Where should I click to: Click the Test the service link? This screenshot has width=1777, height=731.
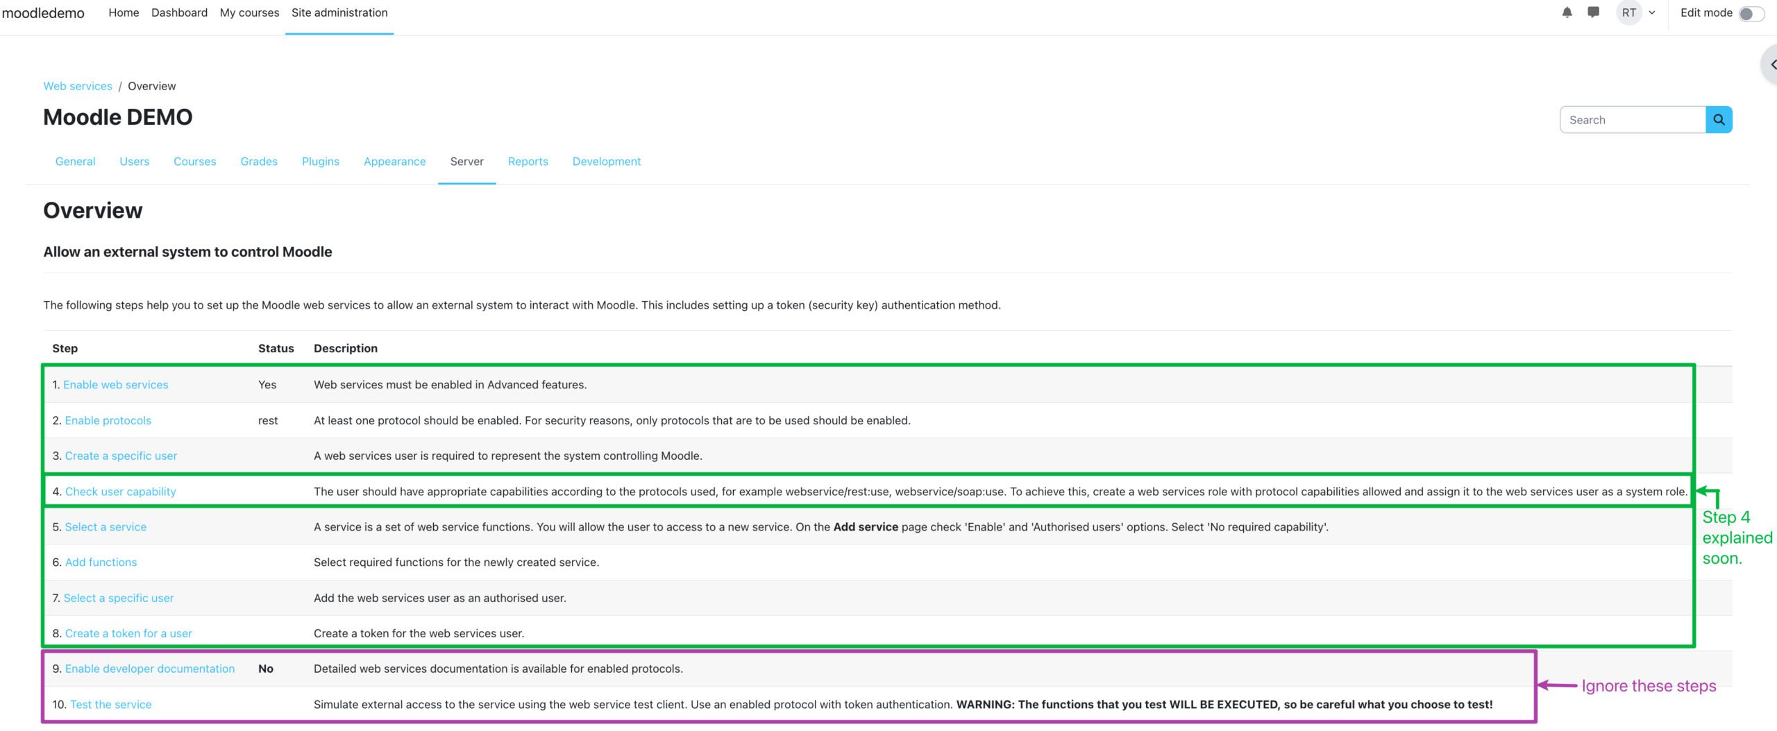(110, 705)
